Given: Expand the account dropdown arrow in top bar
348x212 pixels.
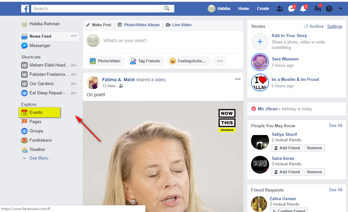Looking at the screenshot, I should pyautogui.click(x=340, y=9).
